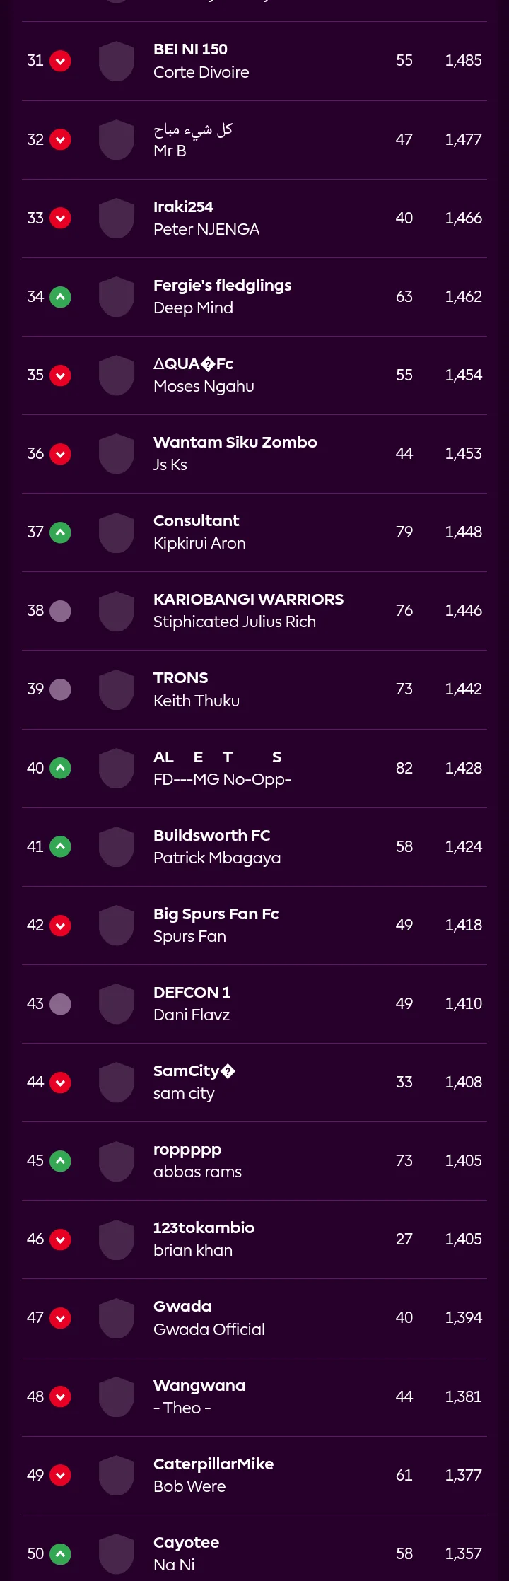Click the red down-arrow beside rank 49

[60, 1476]
